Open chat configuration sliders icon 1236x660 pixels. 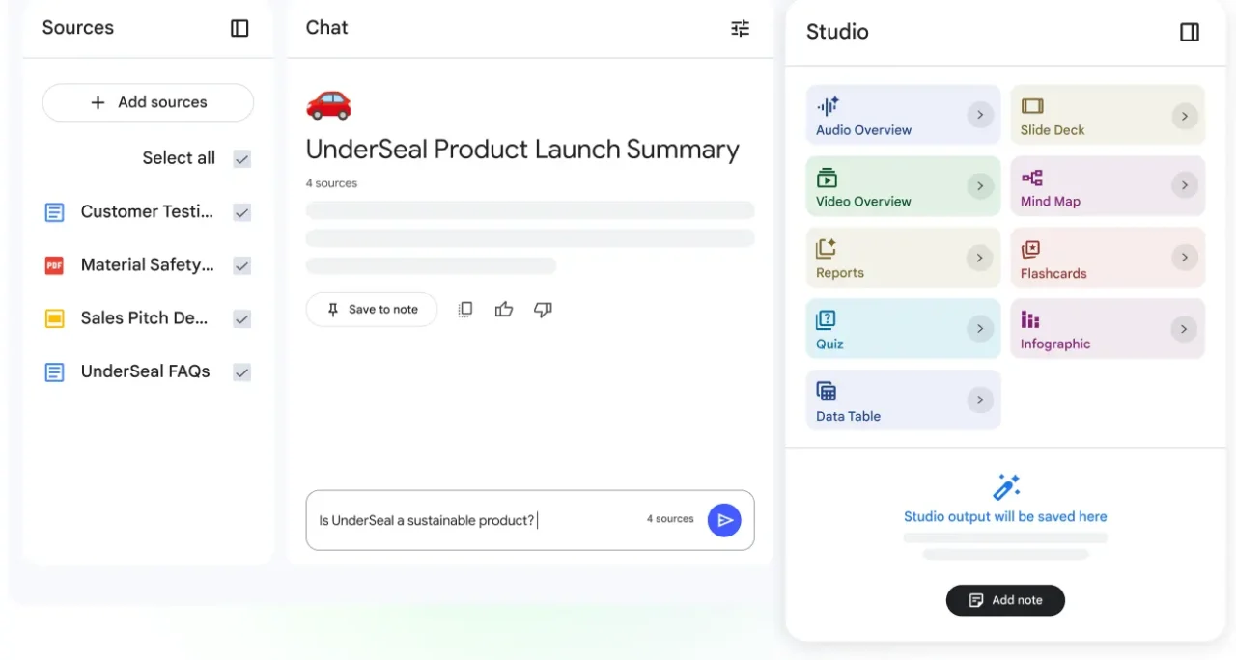(x=740, y=28)
